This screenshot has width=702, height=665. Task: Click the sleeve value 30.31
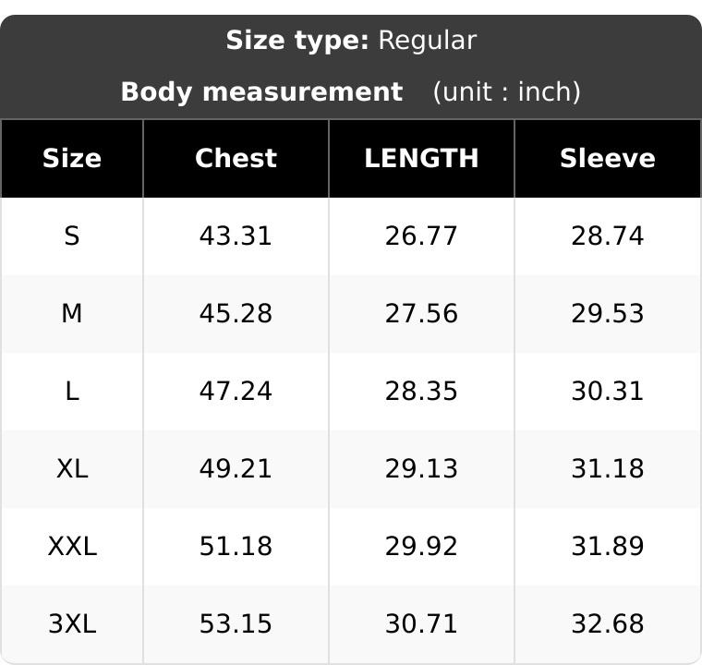[608, 391]
